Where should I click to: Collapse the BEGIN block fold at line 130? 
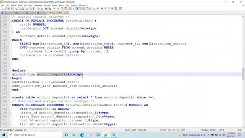coord(11,40)
